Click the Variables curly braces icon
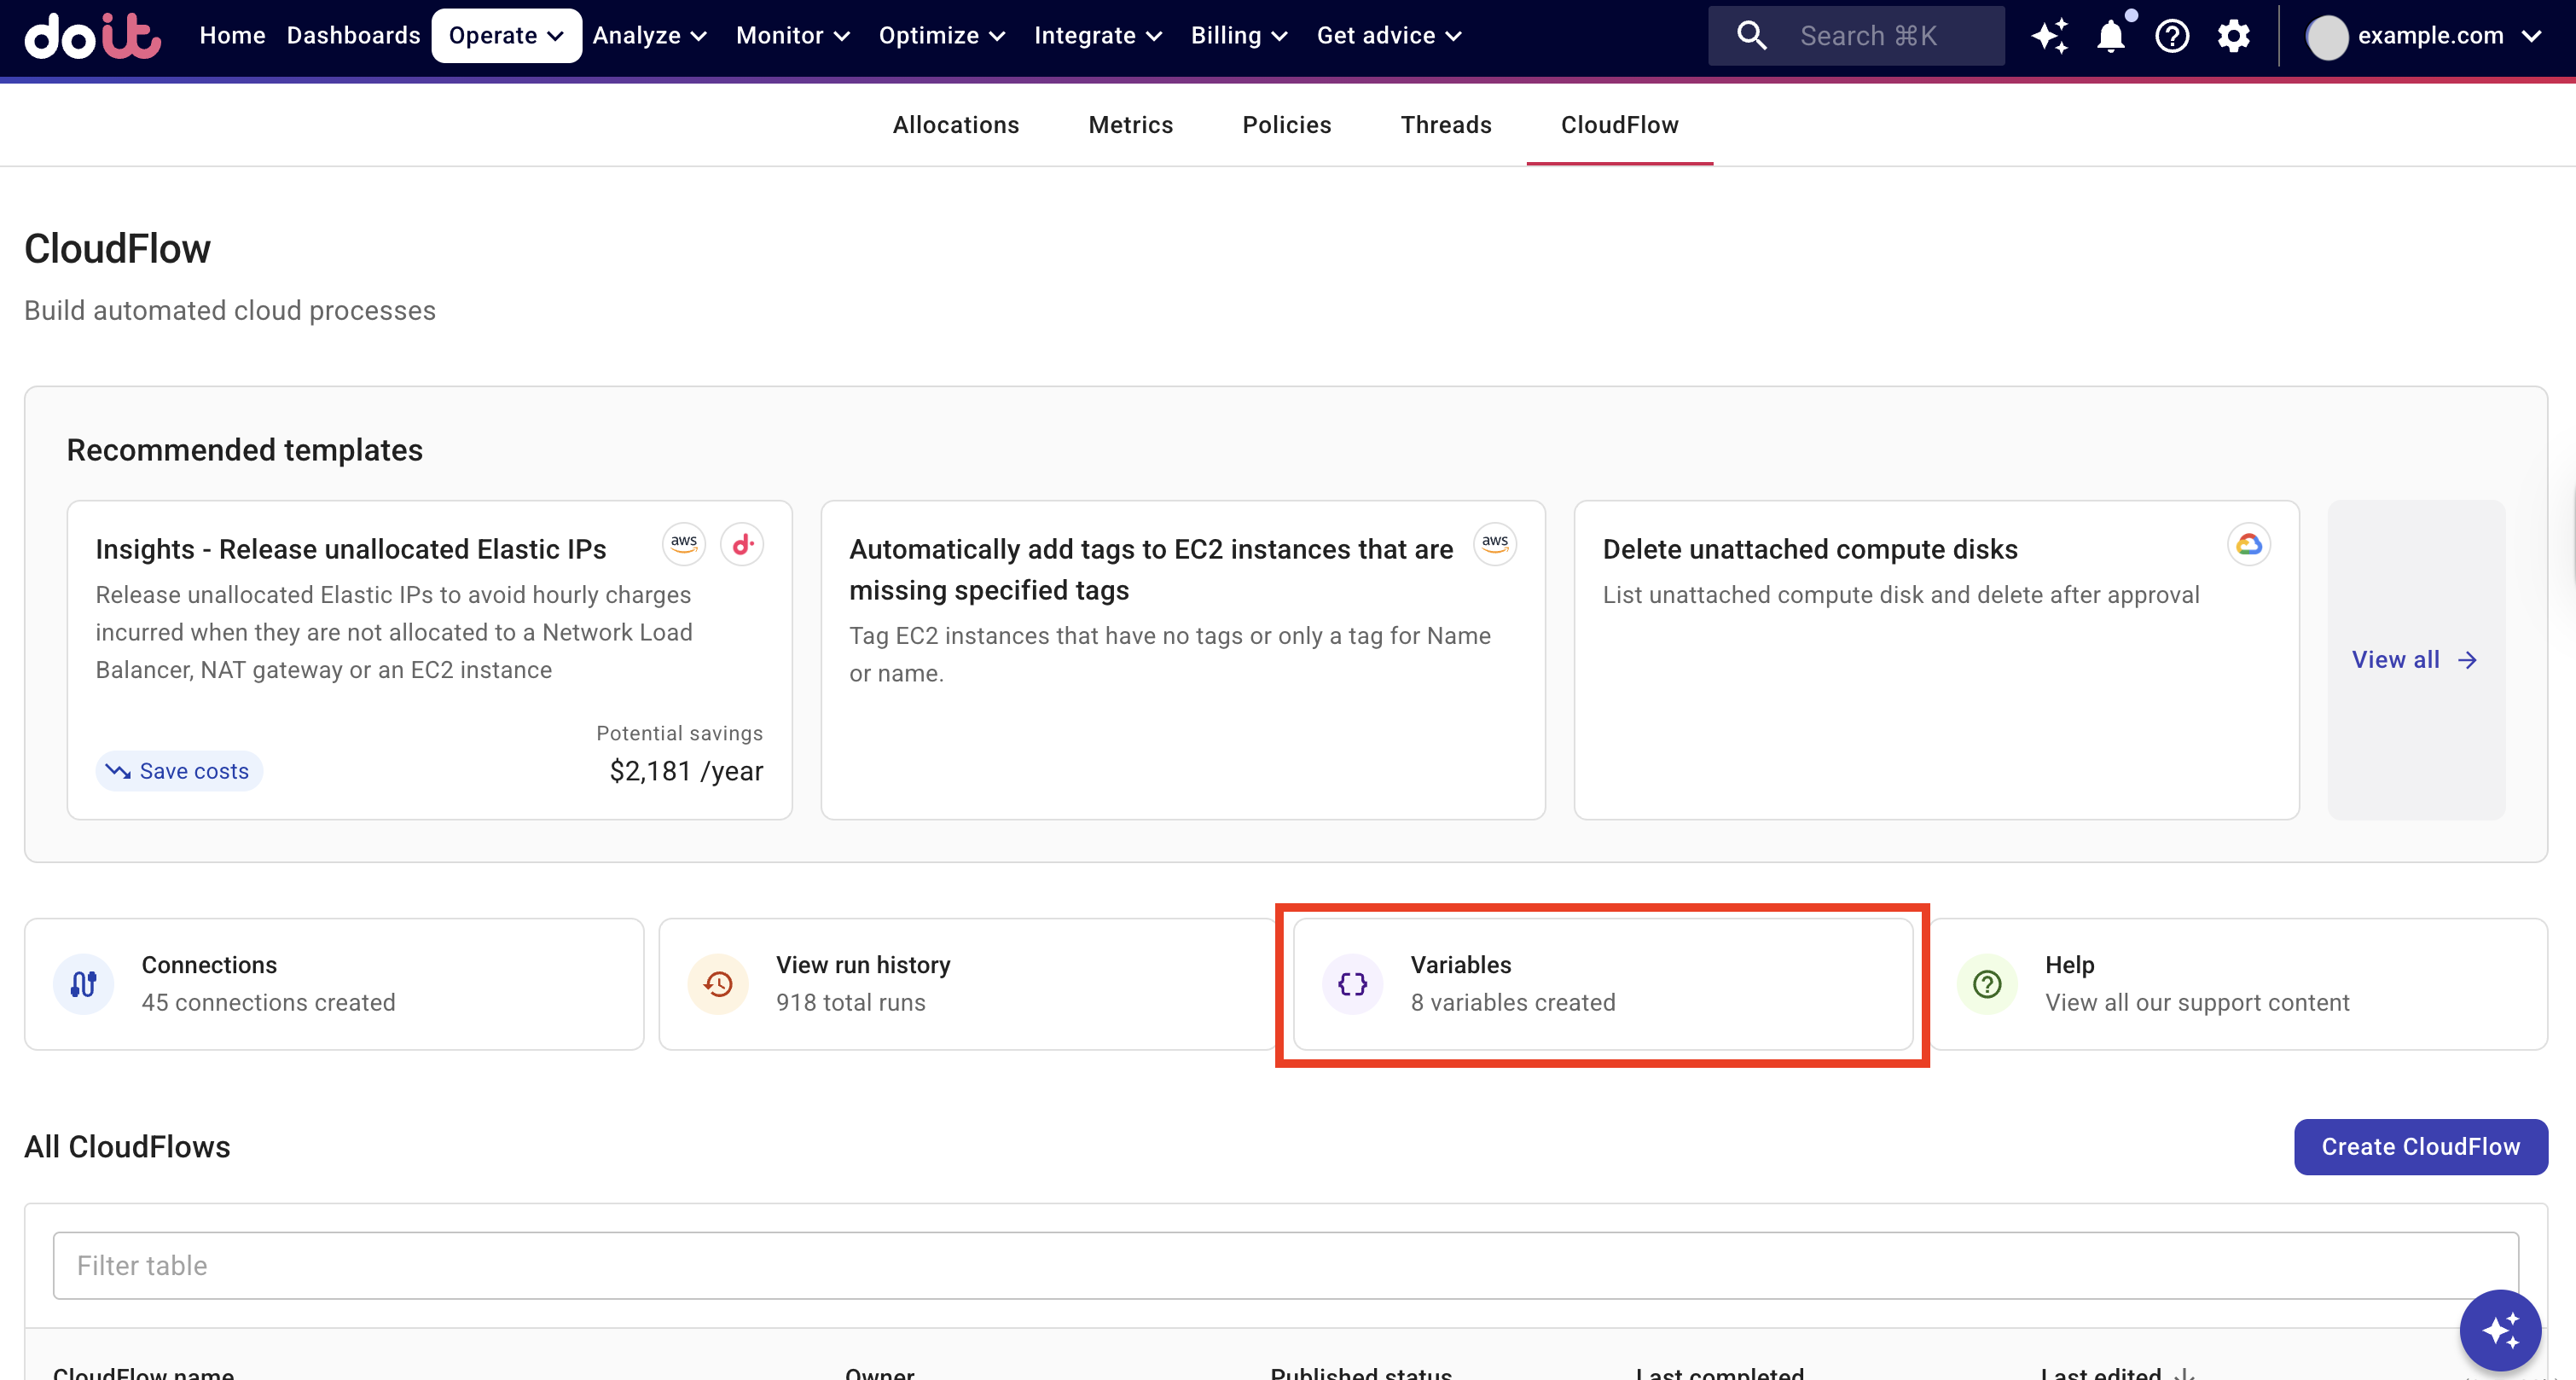This screenshot has width=2576, height=1380. click(1352, 984)
